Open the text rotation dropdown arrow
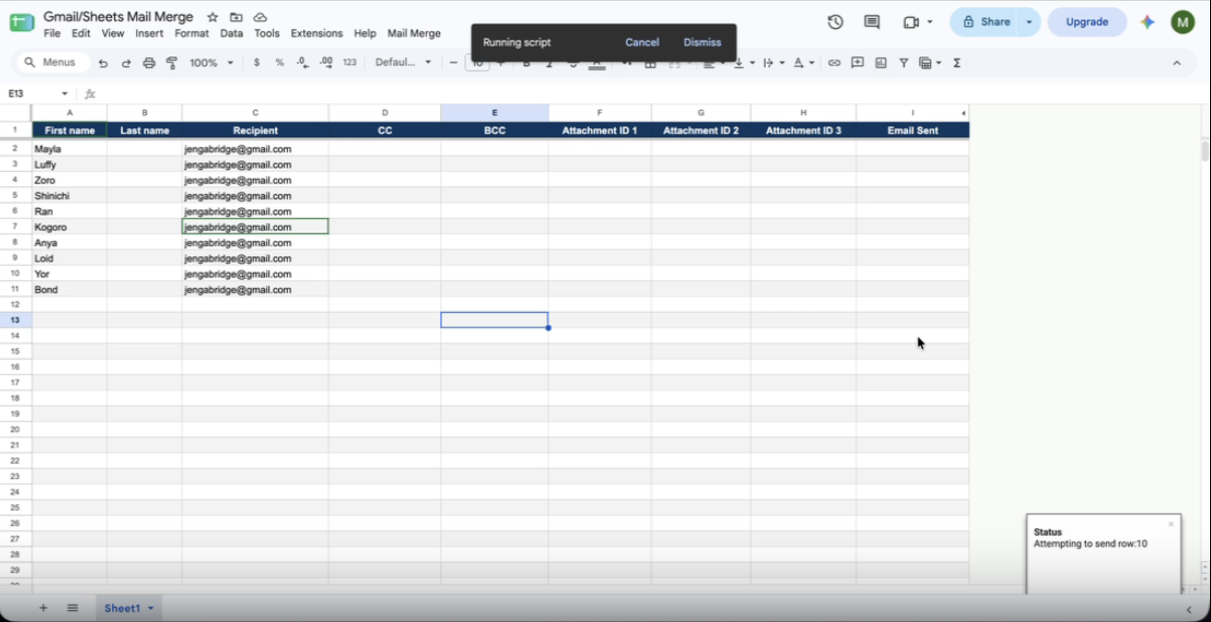This screenshot has height=622, width=1211. coord(811,63)
